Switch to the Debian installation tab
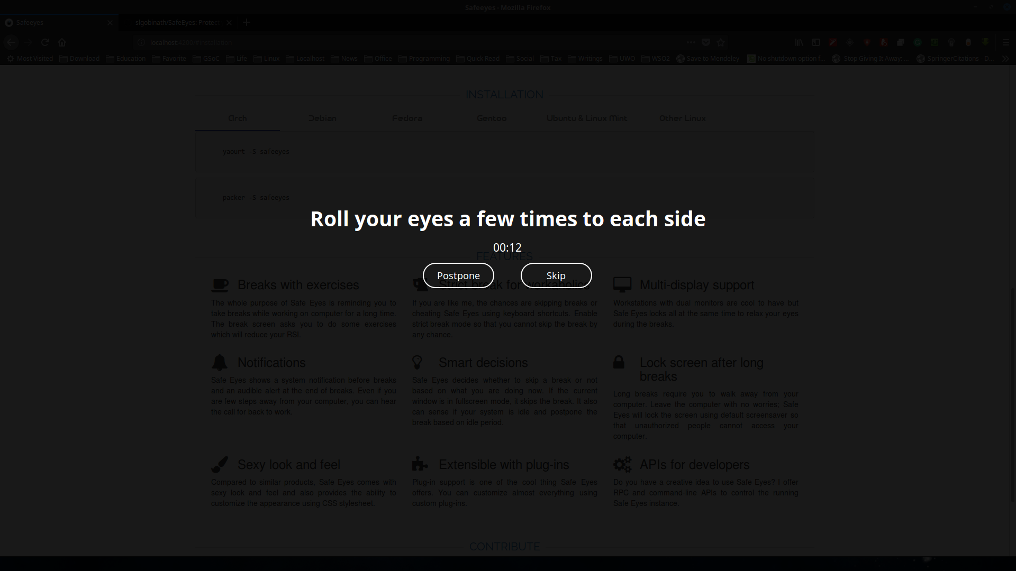 pyautogui.click(x=322, y=118)
